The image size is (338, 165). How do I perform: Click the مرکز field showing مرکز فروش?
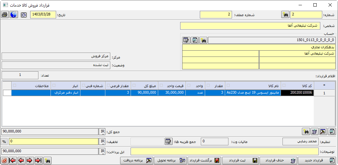click(x=55, y=56)
